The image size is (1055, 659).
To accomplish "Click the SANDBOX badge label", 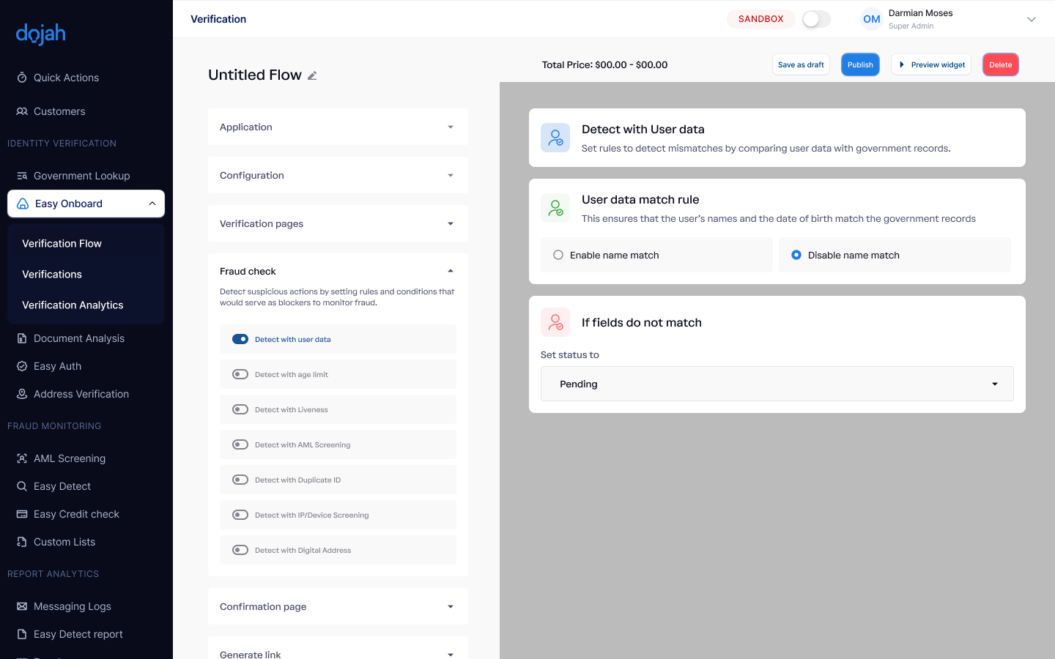I will click(x=760, y=19).
